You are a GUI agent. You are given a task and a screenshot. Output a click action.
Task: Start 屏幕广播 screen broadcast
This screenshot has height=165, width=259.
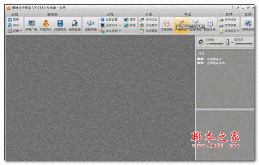click(x=32, y=25)
